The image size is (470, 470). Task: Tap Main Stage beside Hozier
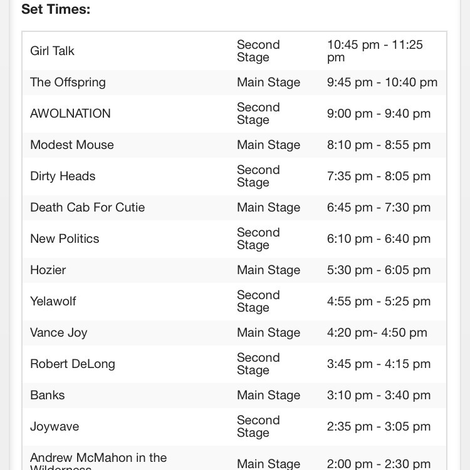(x=269, y=270)
